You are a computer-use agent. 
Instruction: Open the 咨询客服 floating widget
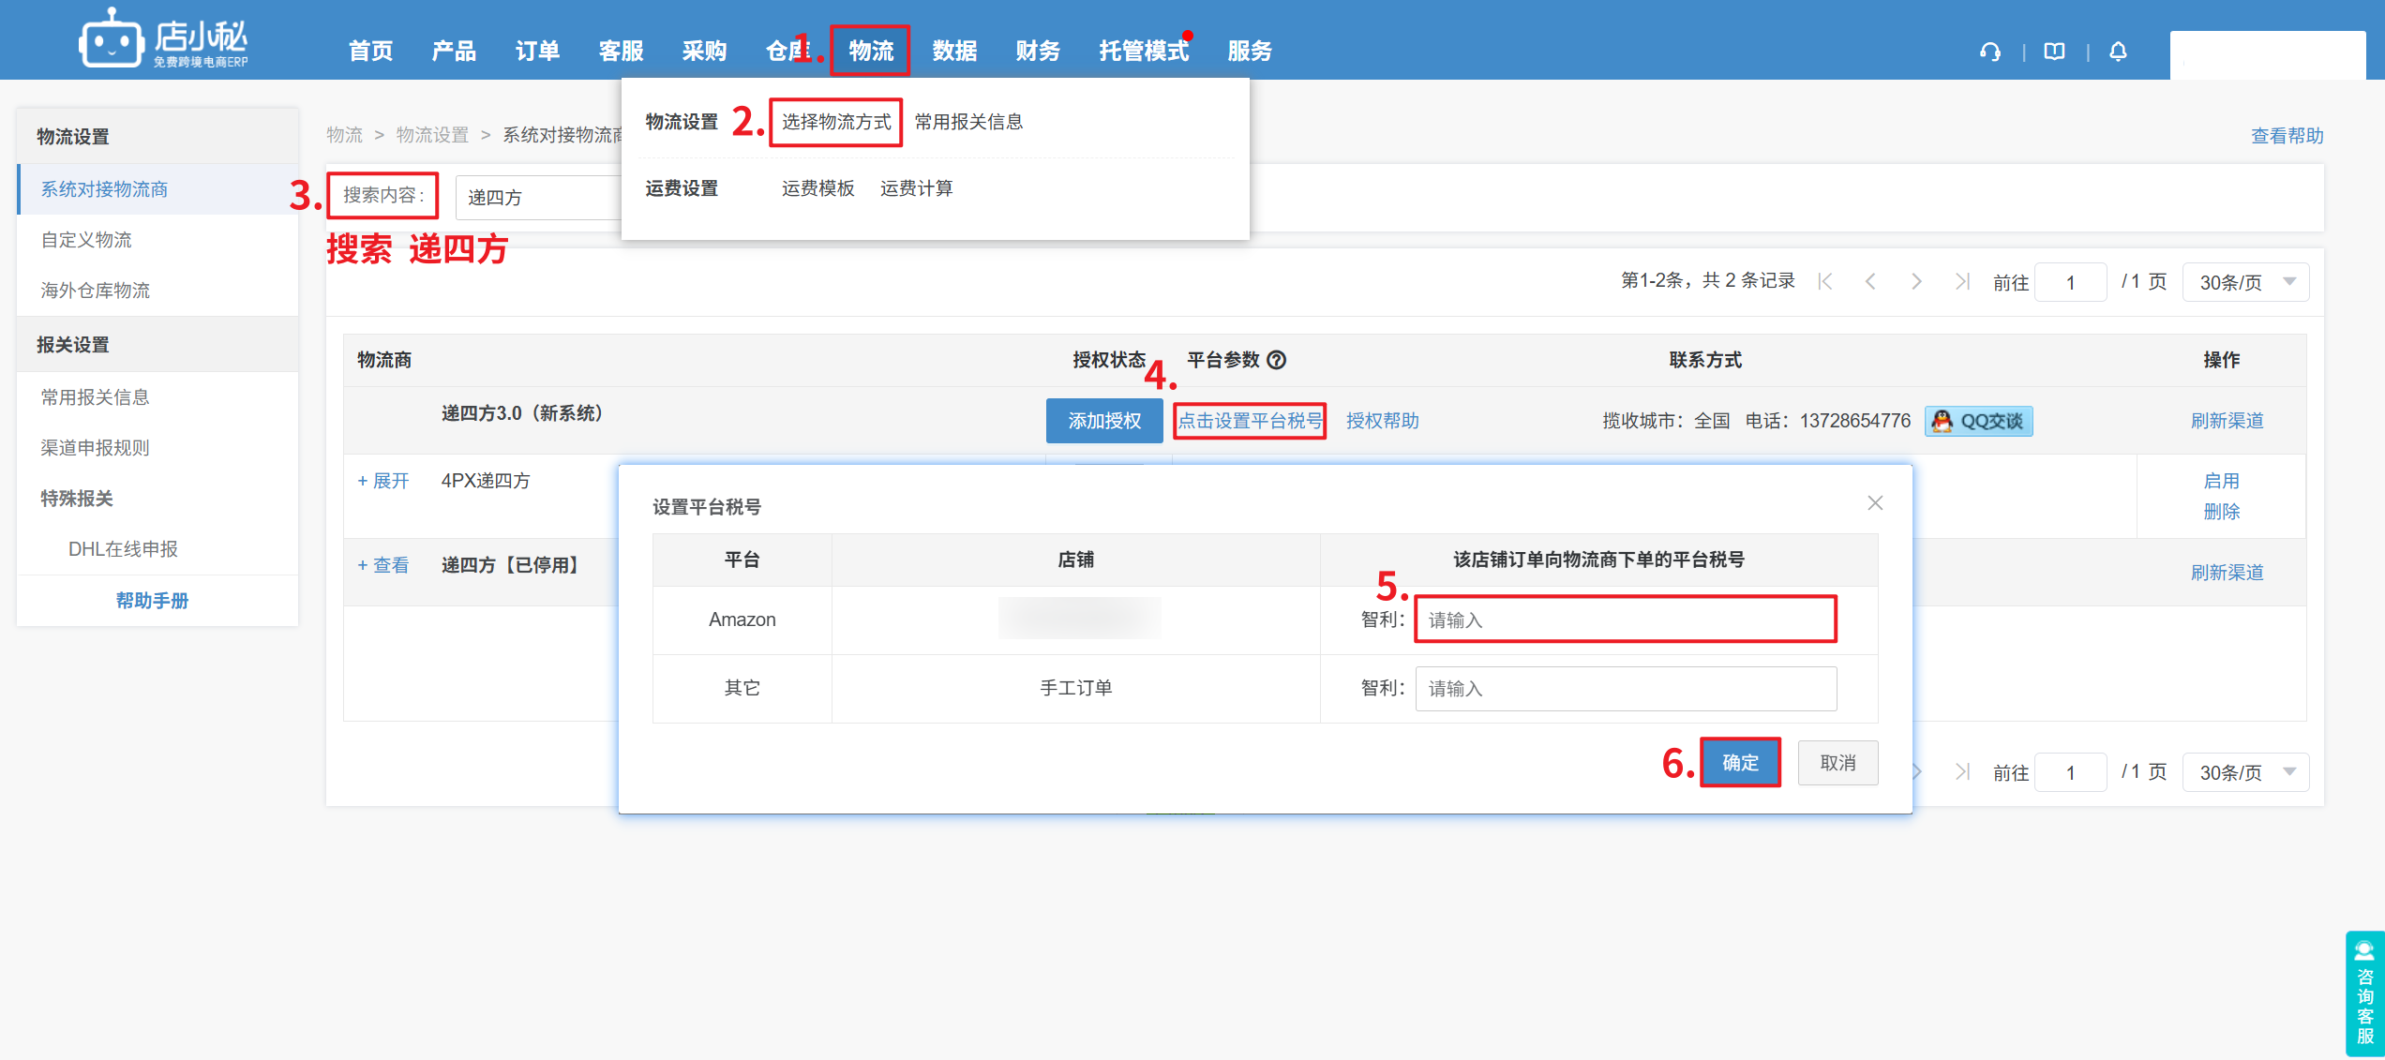click(x=2364, y=993)
